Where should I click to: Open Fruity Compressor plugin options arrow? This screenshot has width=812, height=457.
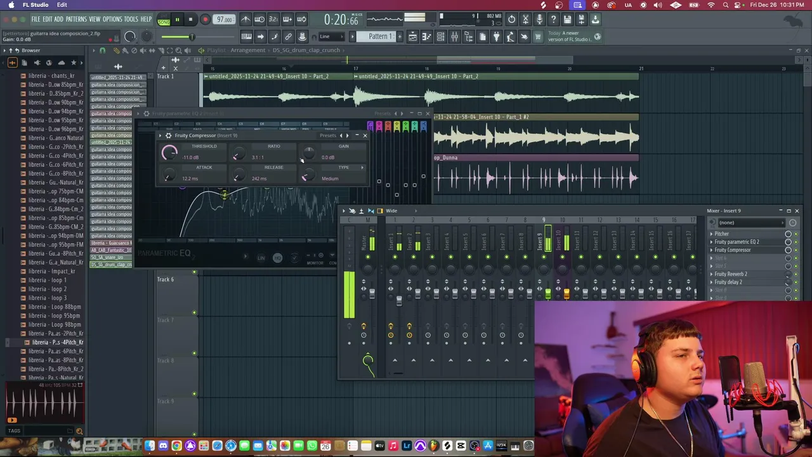tap(160, 135)
